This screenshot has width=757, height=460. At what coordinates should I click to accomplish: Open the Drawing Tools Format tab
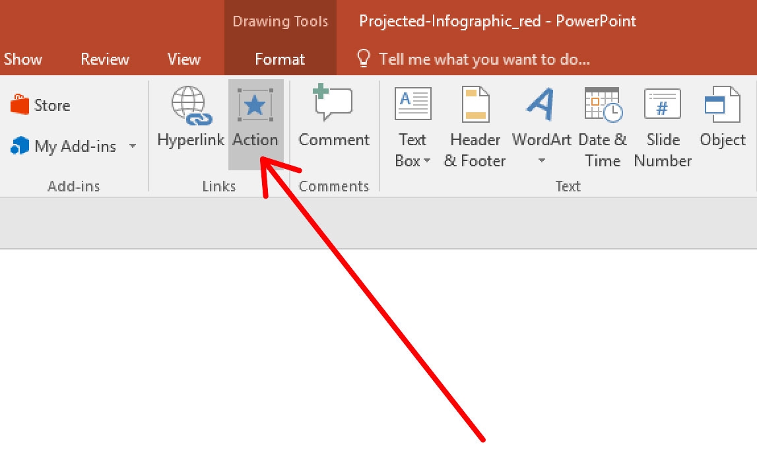[280, 59]
